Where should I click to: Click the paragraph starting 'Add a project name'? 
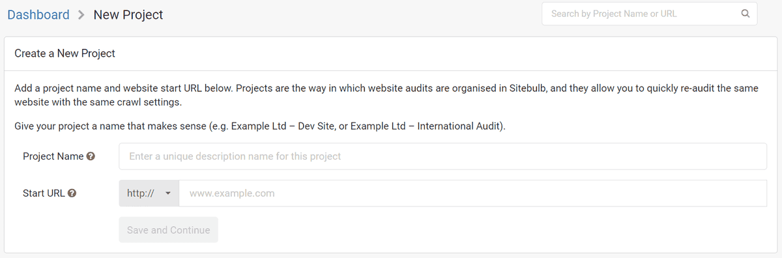386,95
